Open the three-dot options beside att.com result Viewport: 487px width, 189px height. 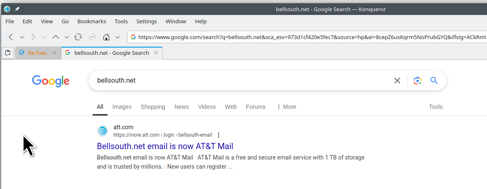(x=219, y=135)
